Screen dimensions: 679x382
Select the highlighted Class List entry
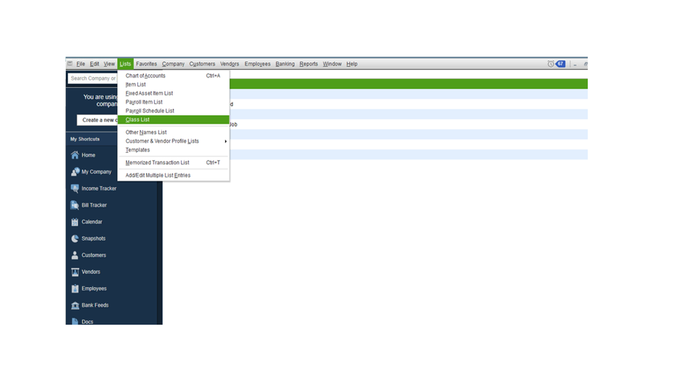coord(173,120)
